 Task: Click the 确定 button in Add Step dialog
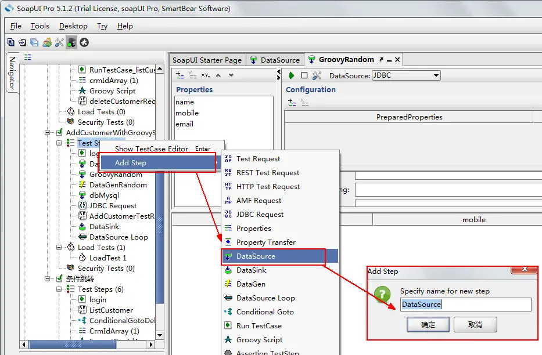point(428,325)
